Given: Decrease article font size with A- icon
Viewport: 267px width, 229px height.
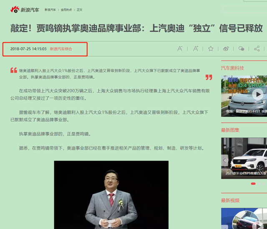Looking at the screenshot, I should point(180,49).
